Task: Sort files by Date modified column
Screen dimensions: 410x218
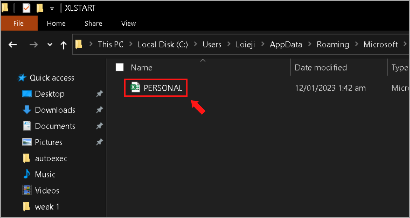Action: [321, 67]
